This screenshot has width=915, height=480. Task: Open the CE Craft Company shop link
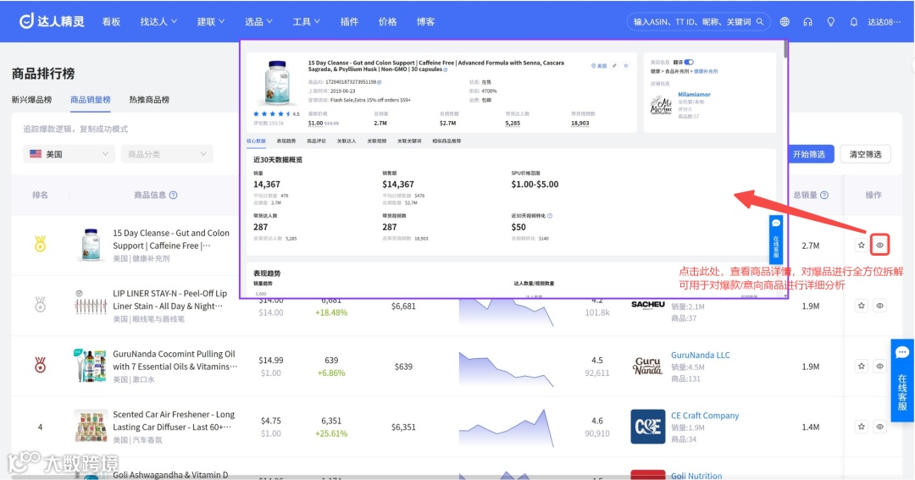pos(705,416)
